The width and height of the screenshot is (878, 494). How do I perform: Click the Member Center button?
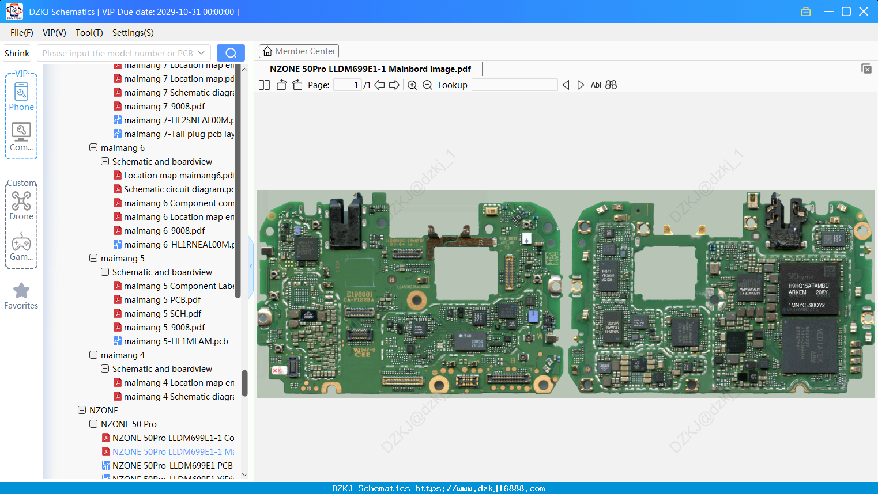299,51
